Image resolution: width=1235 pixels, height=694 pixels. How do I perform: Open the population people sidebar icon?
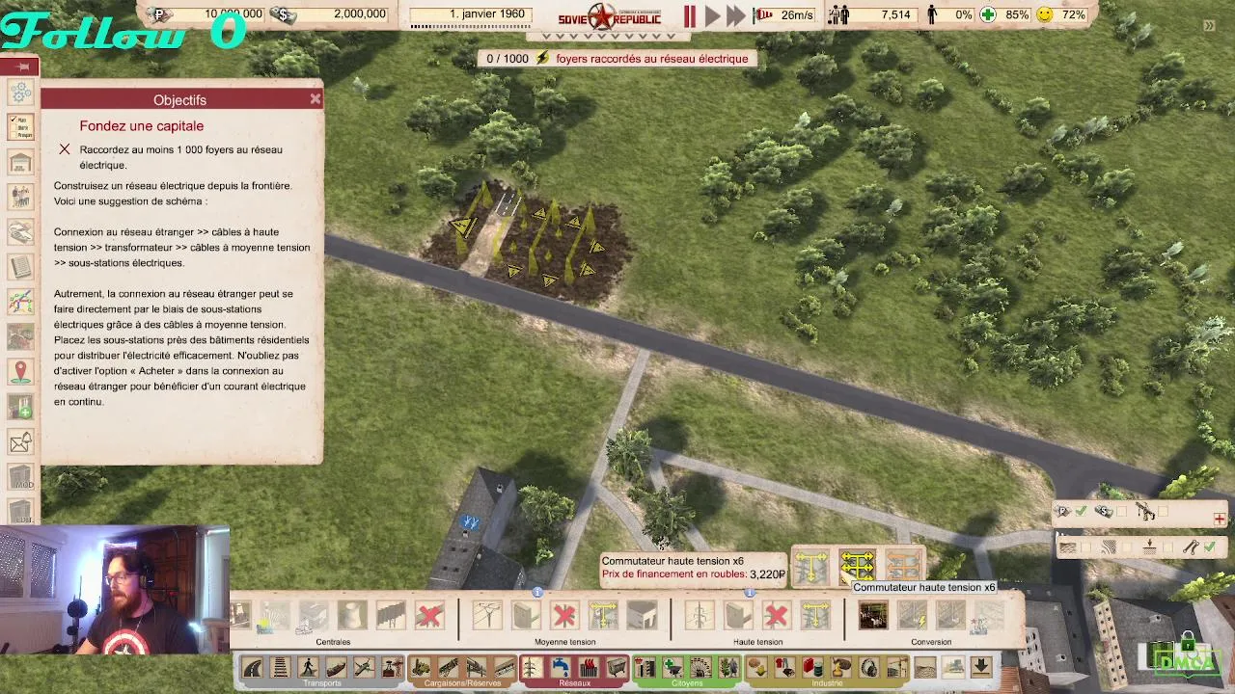point(20,197)
